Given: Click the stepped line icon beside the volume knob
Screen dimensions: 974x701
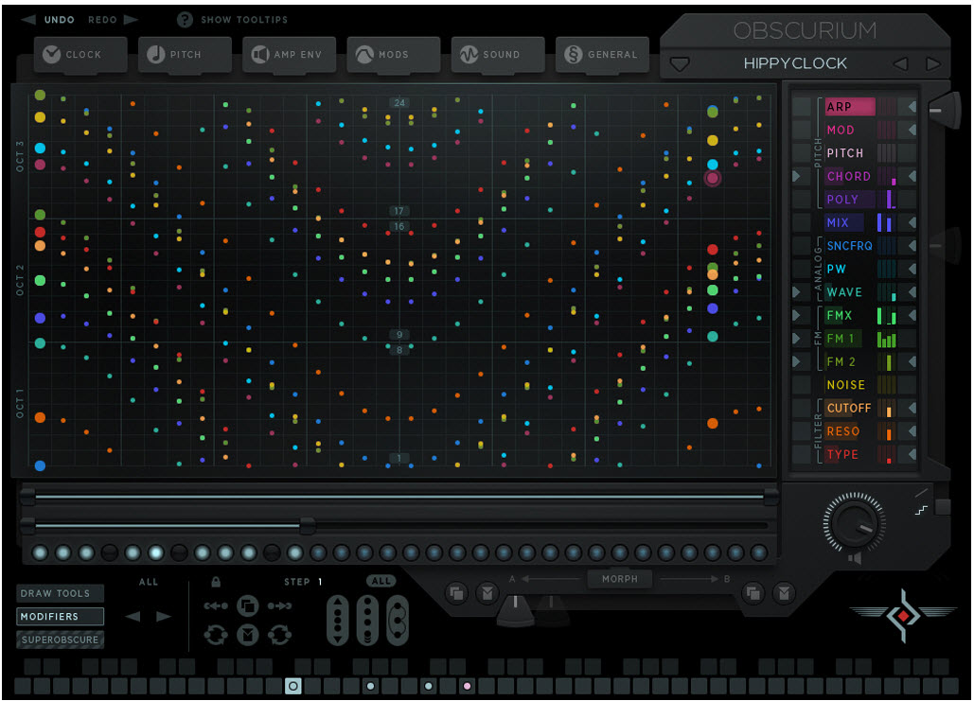Looking at the screenshot, I should click(921, 511).
